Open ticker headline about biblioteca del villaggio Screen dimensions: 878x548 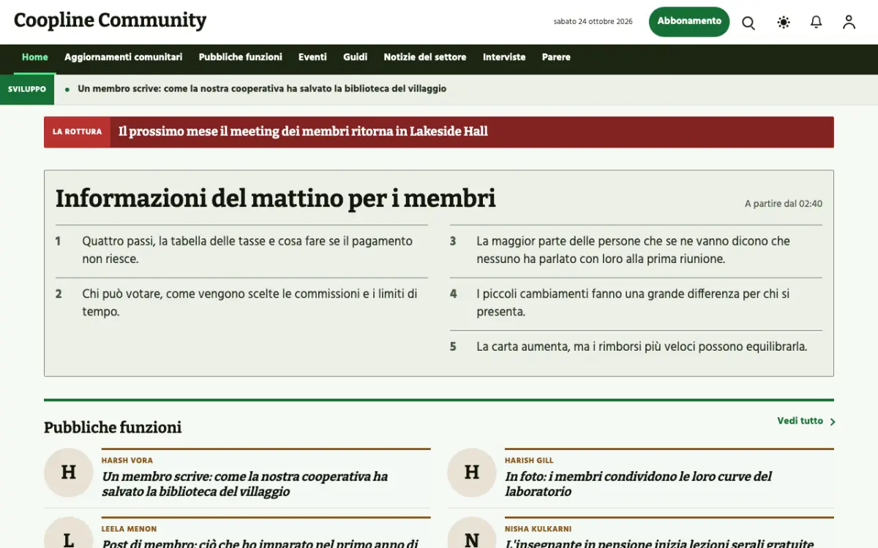(262, 89)
